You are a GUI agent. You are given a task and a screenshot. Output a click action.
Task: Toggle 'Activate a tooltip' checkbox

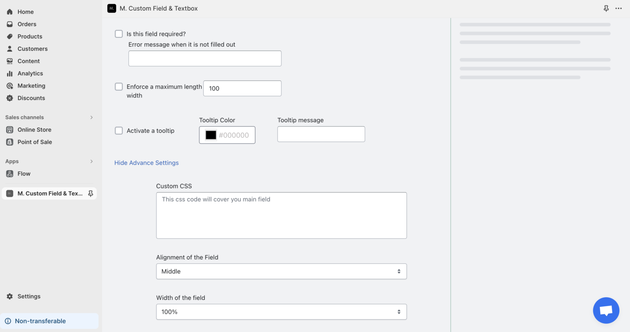[x=119, y=130]
